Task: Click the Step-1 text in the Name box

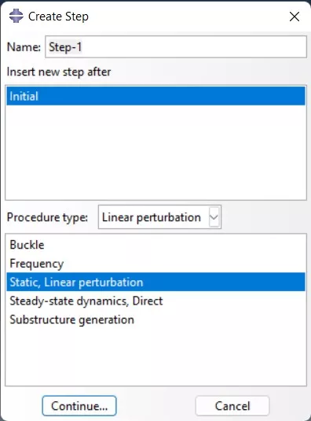Action: [x=65, y=47]
